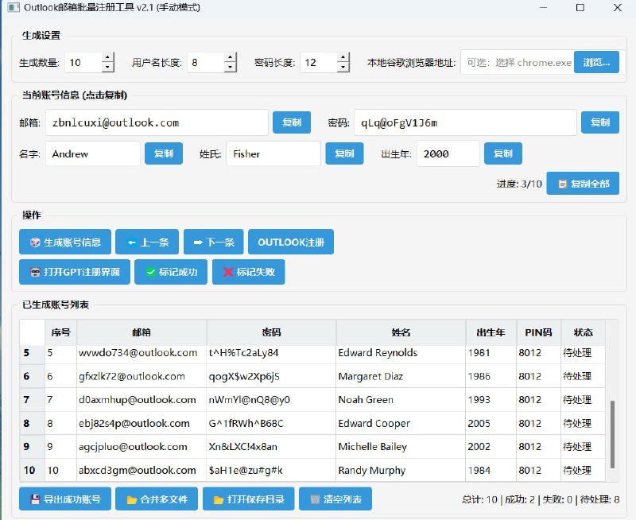Click 待处理 status for Michelle Bailey

(584, 447)
